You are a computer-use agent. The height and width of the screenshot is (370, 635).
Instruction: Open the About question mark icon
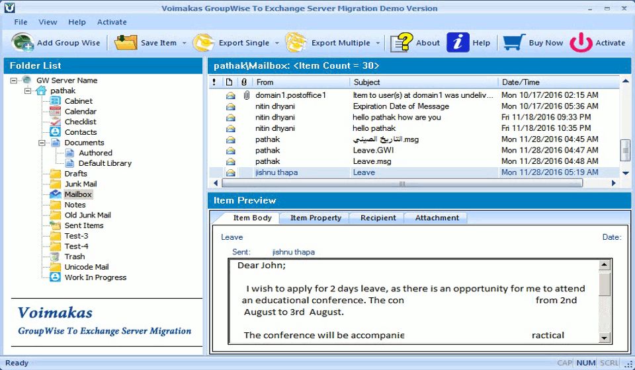[402, 42]
